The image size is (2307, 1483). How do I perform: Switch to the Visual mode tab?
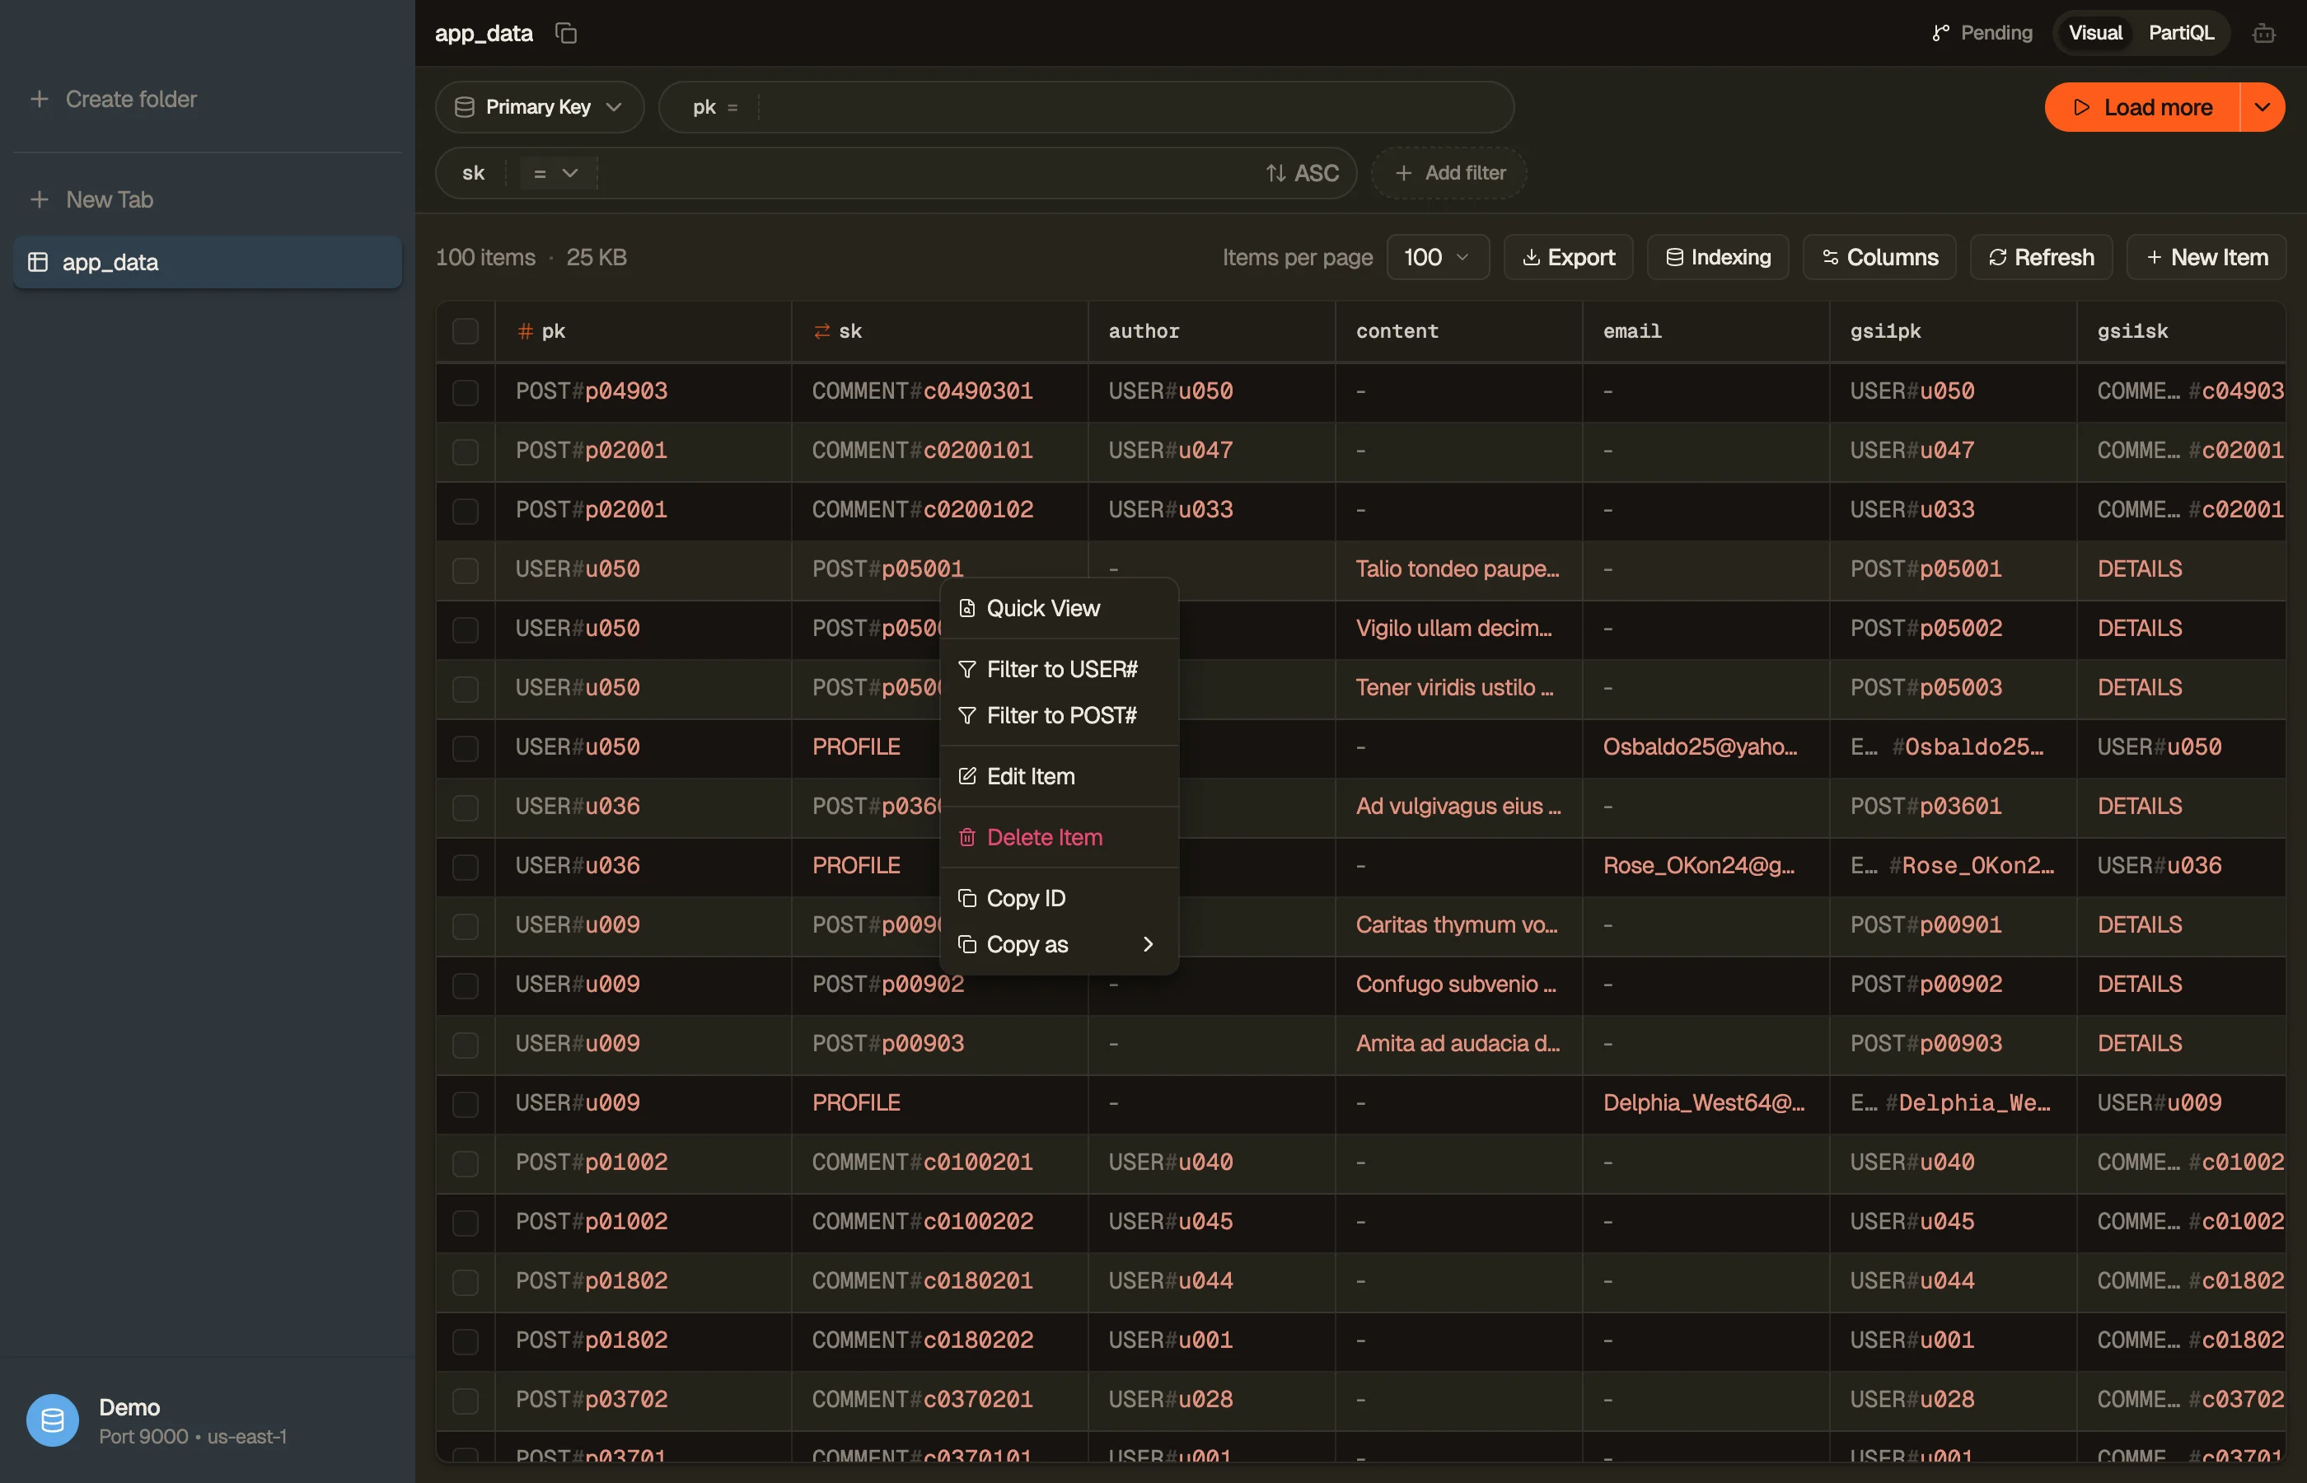click(x=2095, y=33)
